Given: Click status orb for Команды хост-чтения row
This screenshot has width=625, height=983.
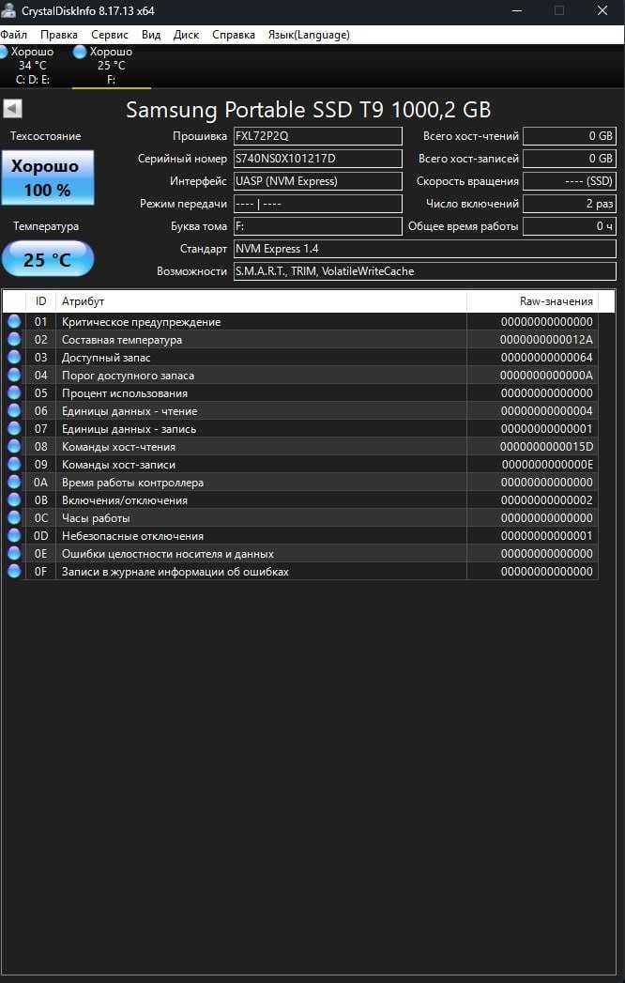Looking at the screenshot, I should pyautogui.click(x=14, y=447).
